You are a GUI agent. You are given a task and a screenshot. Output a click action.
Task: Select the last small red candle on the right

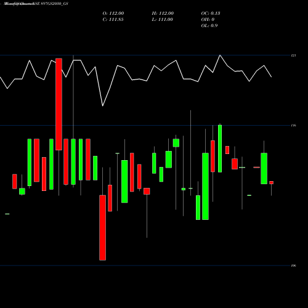point(272,182)
